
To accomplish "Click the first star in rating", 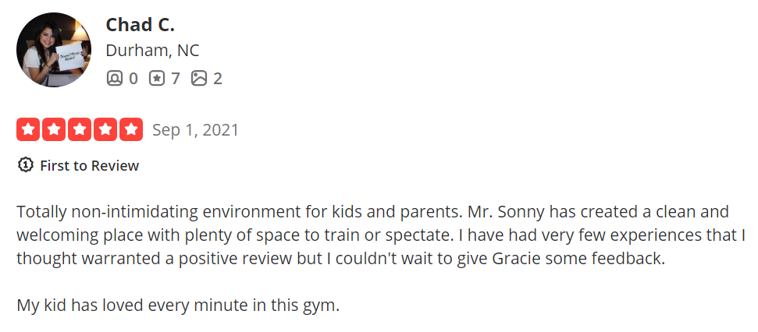I will (x=29, y=129).
